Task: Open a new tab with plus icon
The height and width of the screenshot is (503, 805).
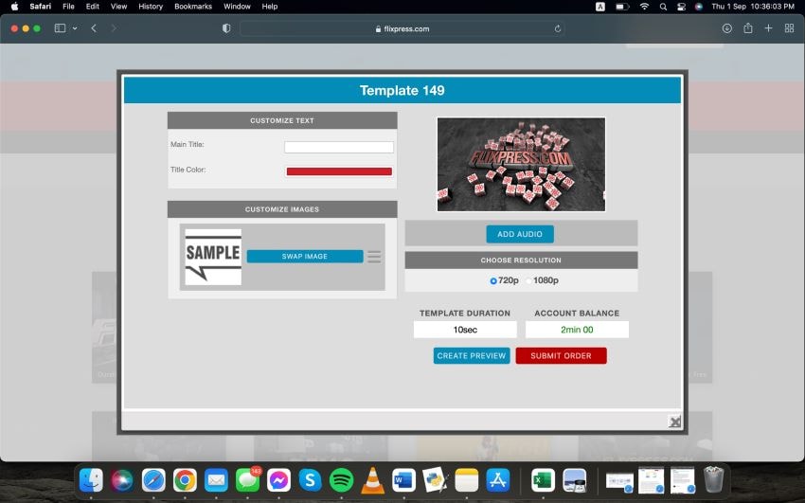Action: [x=769, y=28]
